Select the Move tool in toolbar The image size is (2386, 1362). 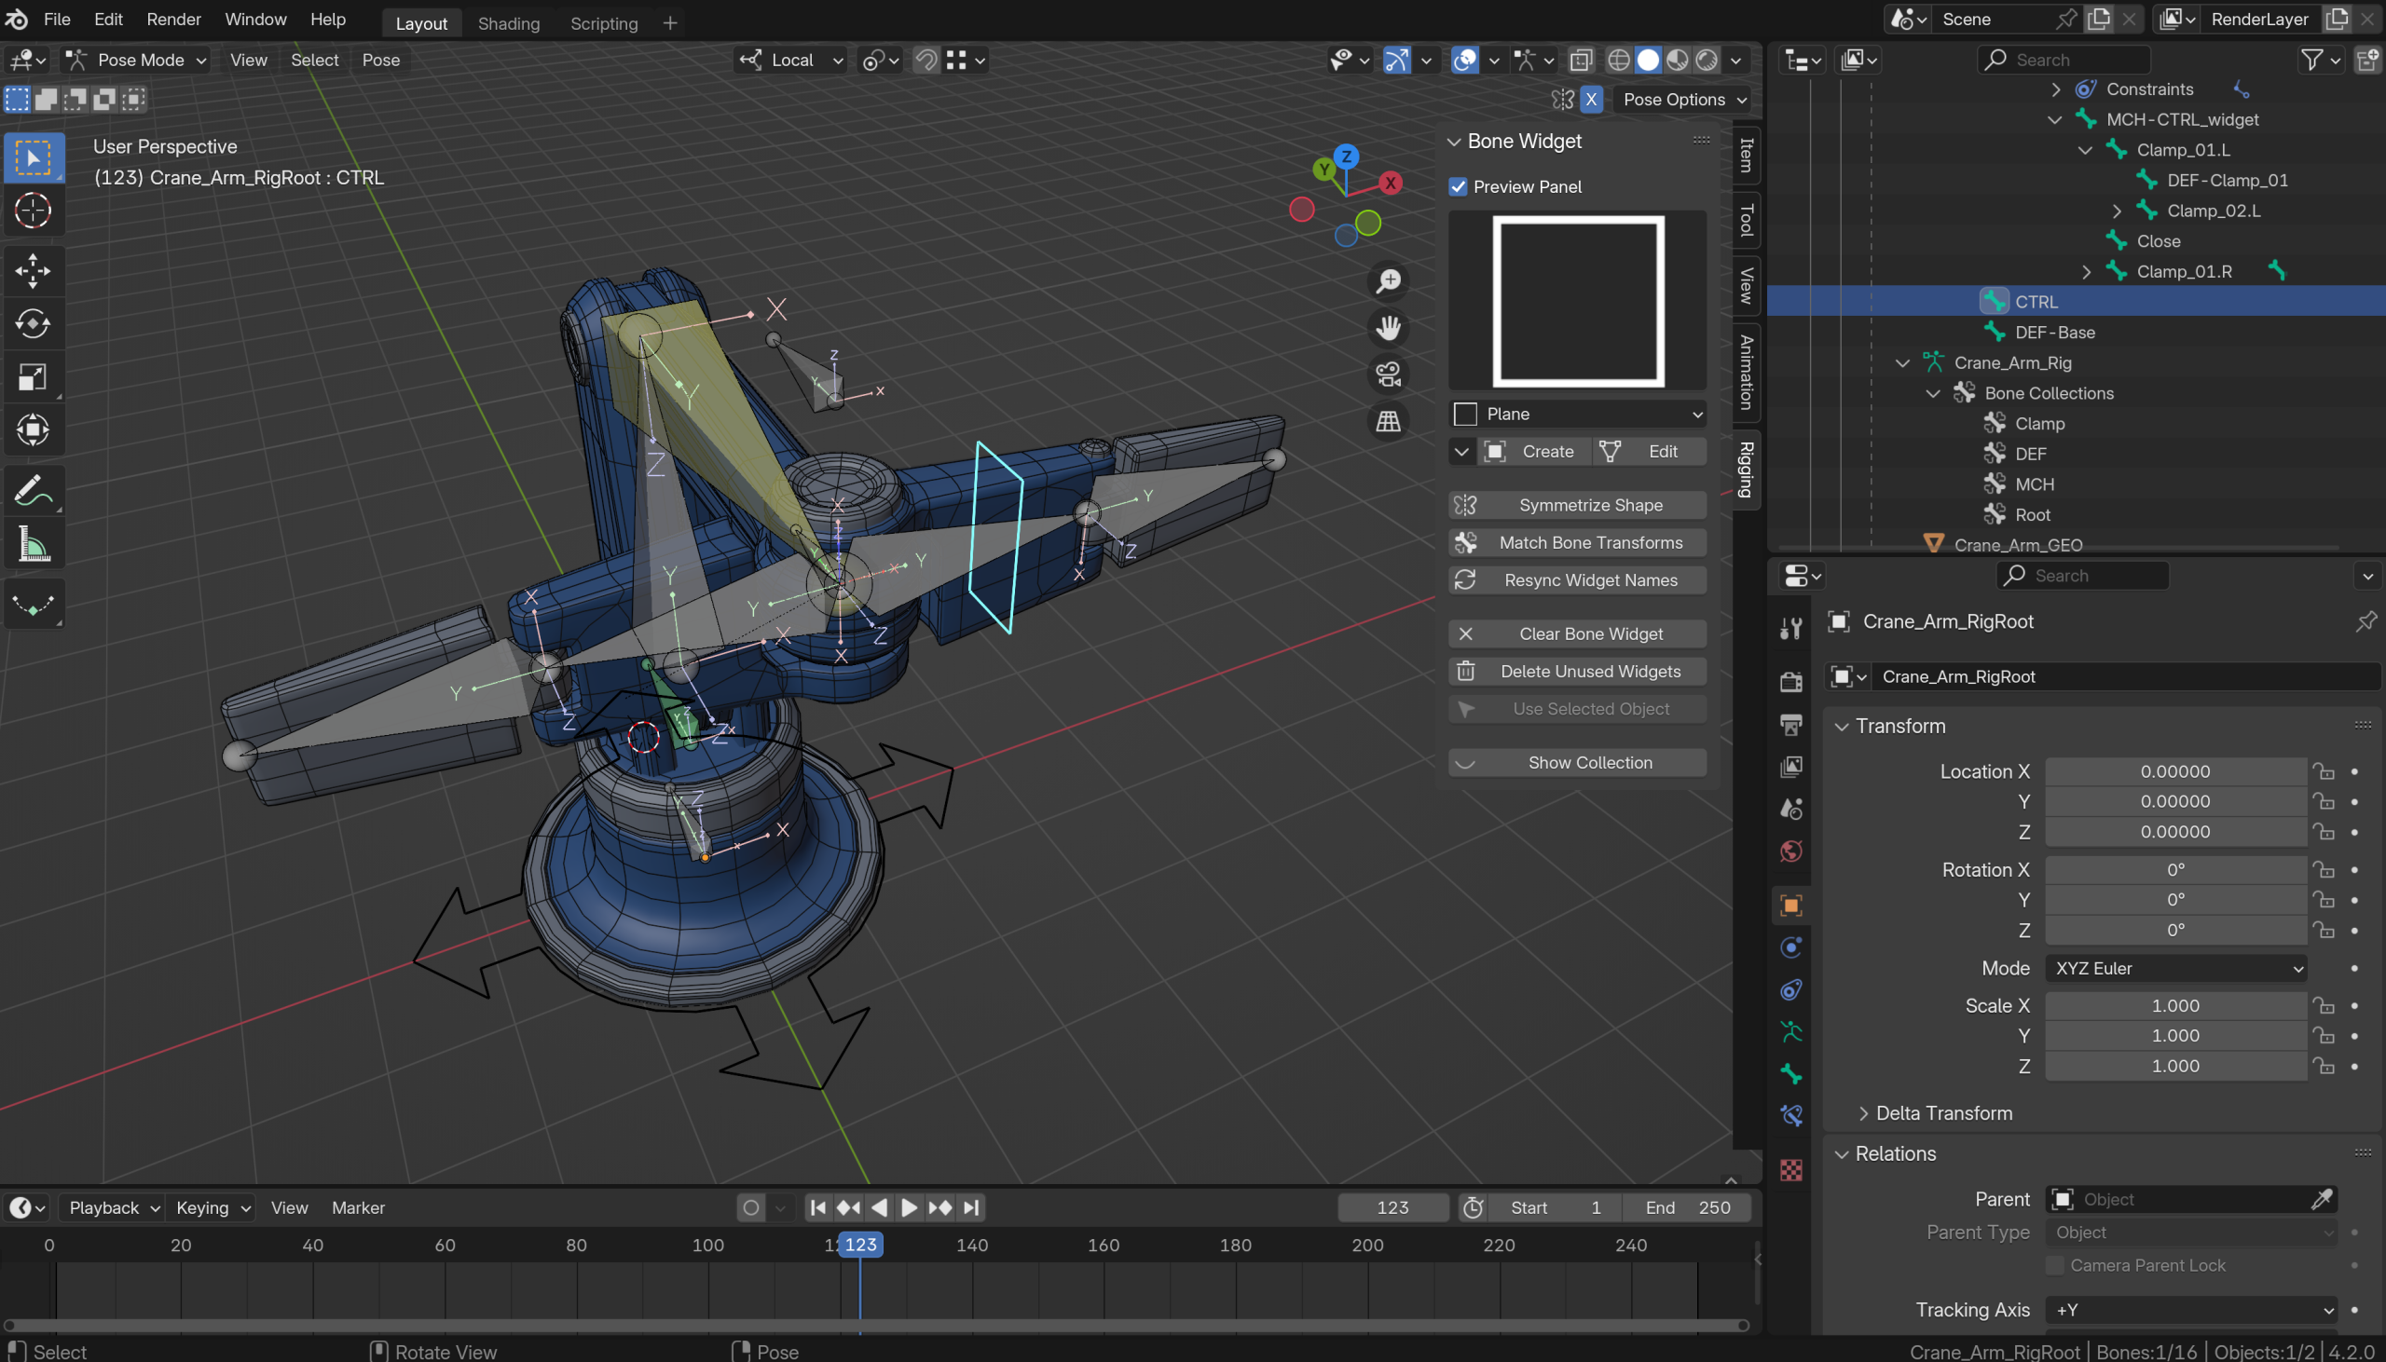33,270
